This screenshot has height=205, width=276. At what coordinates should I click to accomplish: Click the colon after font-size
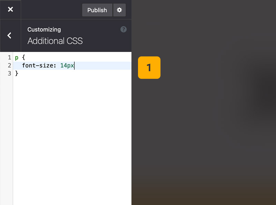pos(55,65)
